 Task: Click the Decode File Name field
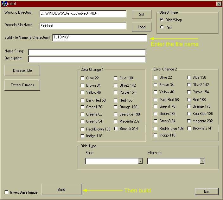(x=83, y=26)
